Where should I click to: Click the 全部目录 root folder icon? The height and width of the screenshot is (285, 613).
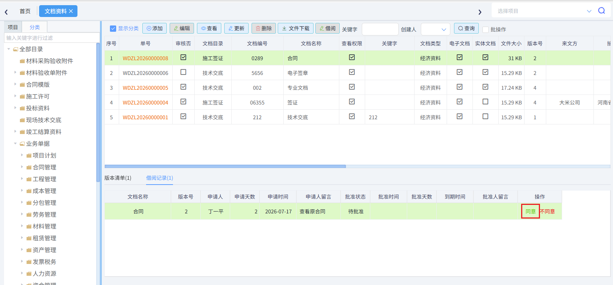15,49
